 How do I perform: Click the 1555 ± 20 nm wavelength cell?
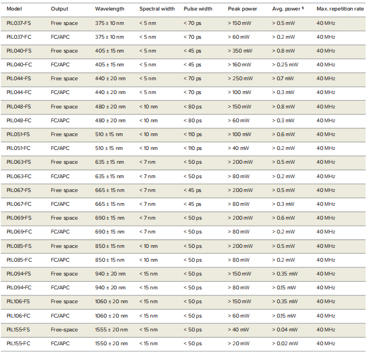click(111, 330)
